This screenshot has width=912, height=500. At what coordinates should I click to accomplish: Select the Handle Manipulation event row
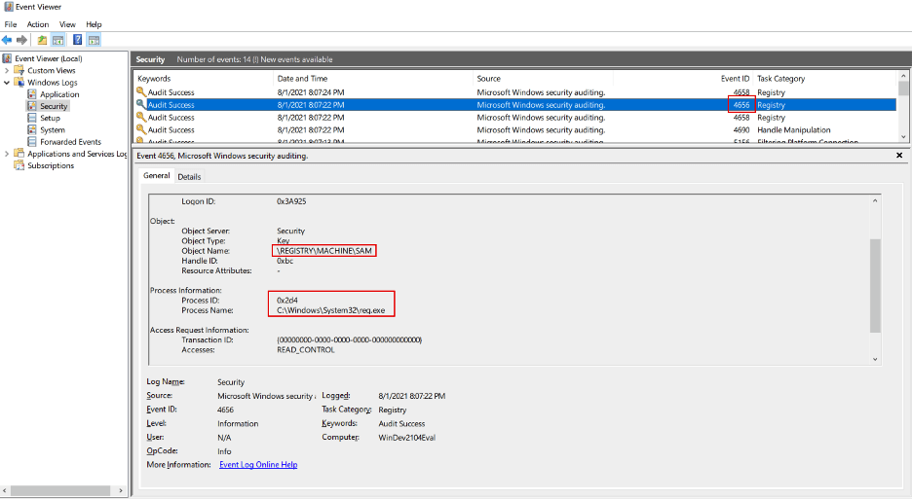(515, 130)
